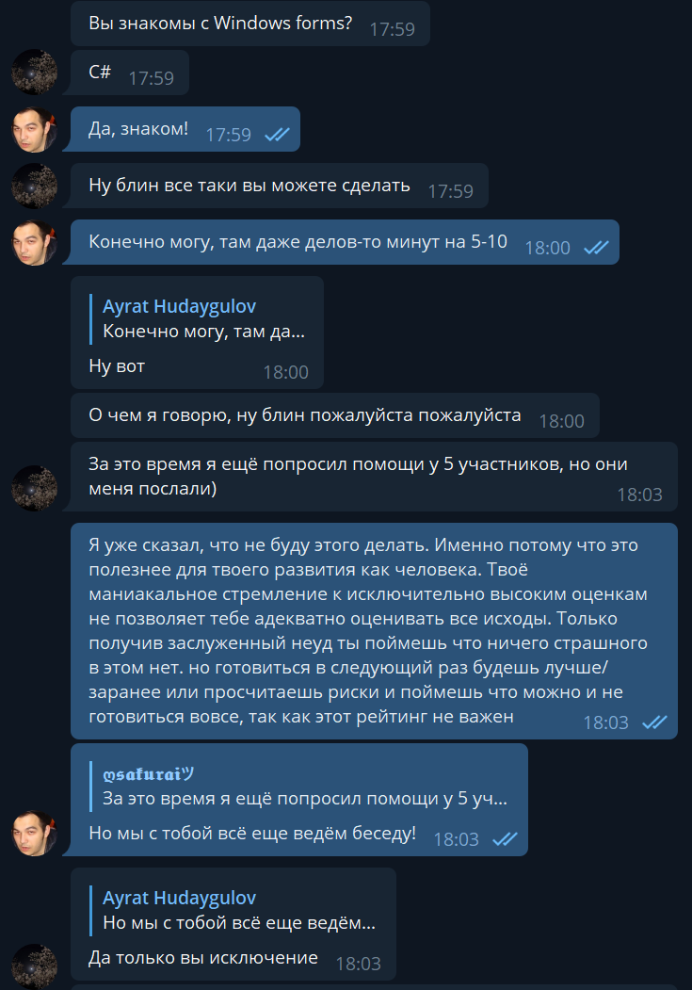This screenshot has height=990, width=692.
Task: Click the stylized "safurai" sender name in the reply
Action: (x=148, y=774)
